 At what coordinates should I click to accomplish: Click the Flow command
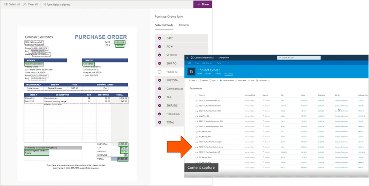(x=251, y=81)
